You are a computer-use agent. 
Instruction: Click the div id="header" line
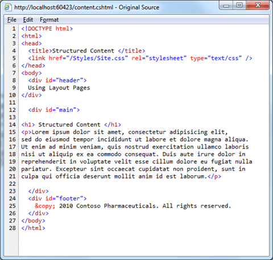(57, 80)
